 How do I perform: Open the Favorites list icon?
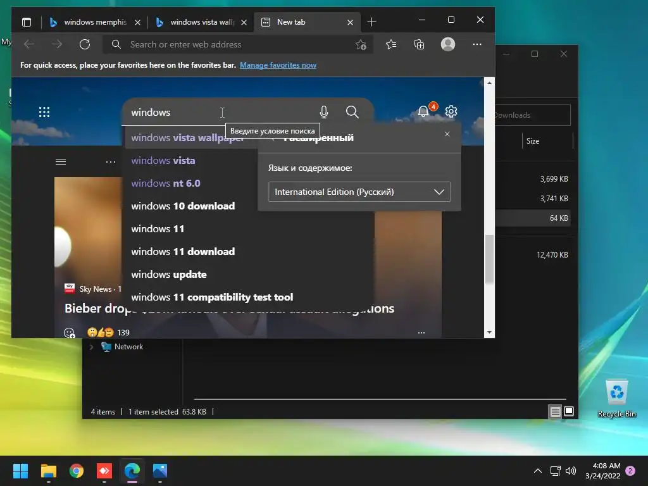pyautogui.click(x=391, y=44)
